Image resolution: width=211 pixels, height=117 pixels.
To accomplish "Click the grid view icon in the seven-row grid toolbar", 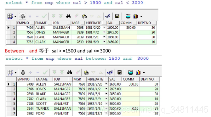I will pyautogui.click(x=10, y=73).
